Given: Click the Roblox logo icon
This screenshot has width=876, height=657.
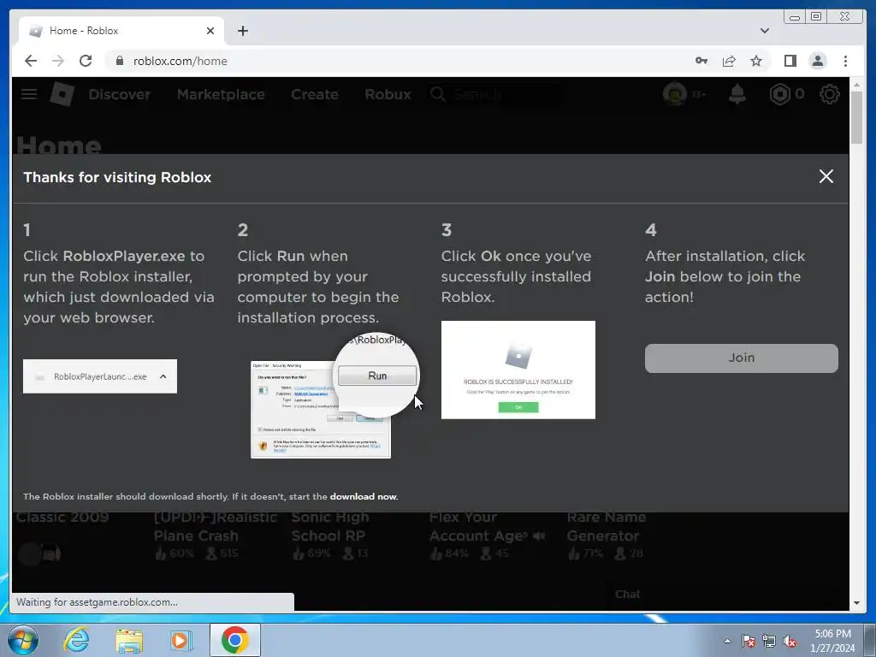Looking at the screenshot, I should (x=62, y=94).
